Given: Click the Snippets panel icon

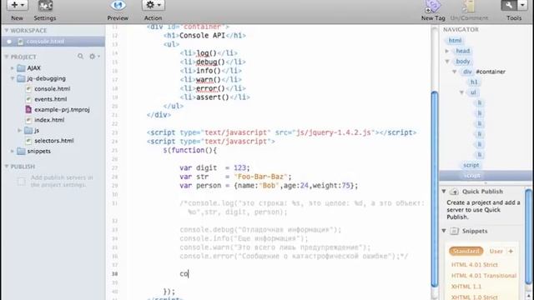Looking at the screenshot, I should point(454,232).
